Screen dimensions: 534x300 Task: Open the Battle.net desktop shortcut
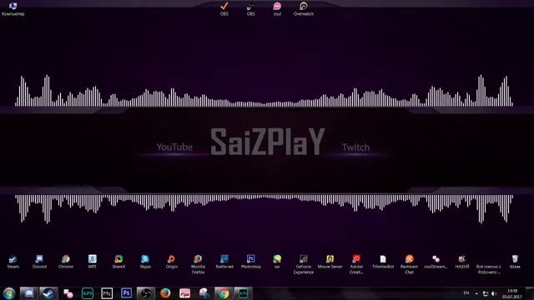[224, 262]
